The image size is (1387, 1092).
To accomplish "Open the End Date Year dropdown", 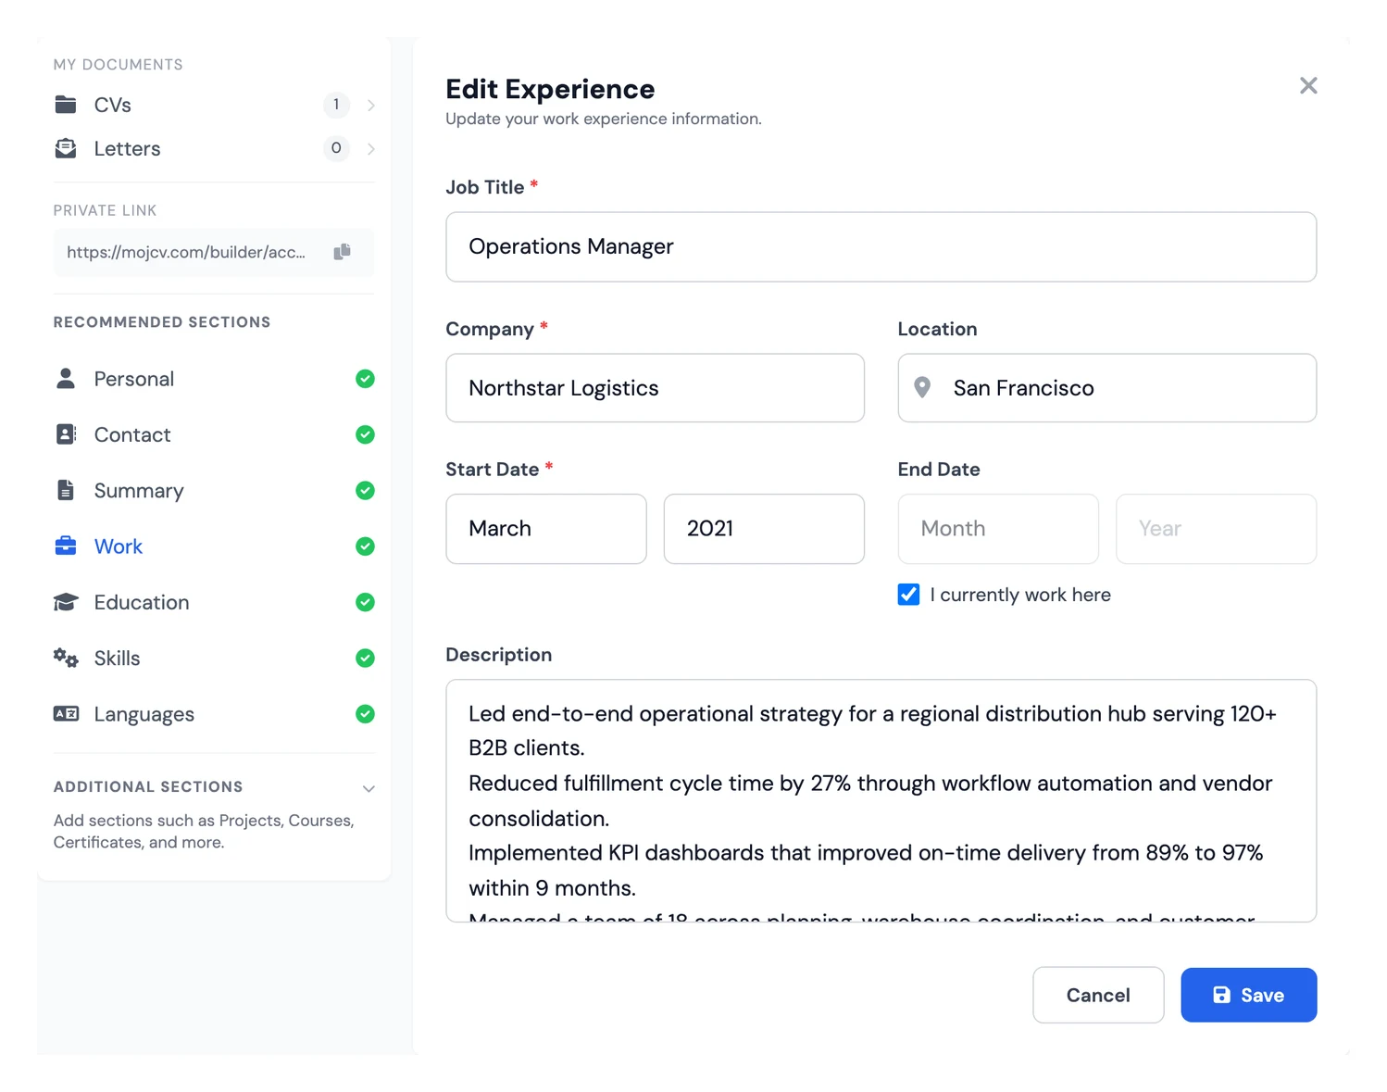I will pos(1216,529).
